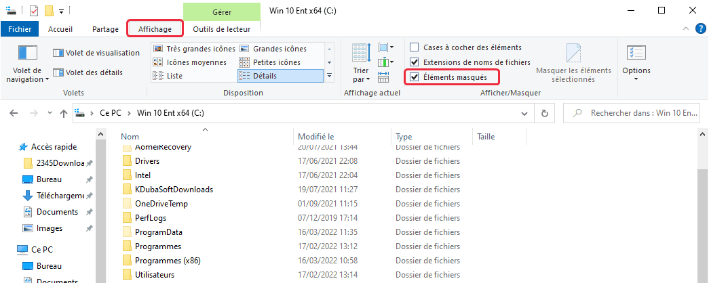Select Ce PC in navigation pane

coord(35,249)
